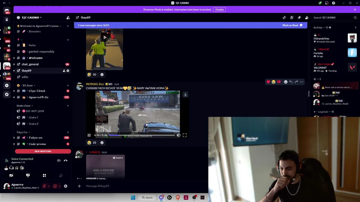This screenshot has width=360, height=202.
Task: Open the Add a Server plus icon
Action: pos(7,85)
